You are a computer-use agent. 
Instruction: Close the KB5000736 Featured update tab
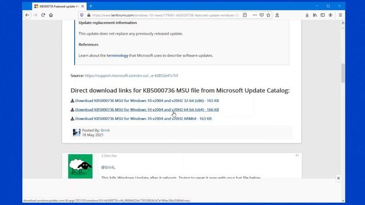click(82, 6)
